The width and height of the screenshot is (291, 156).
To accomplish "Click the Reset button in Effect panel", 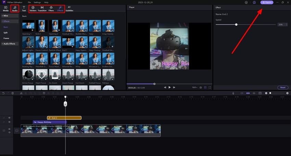I will [x=283, y=87].
